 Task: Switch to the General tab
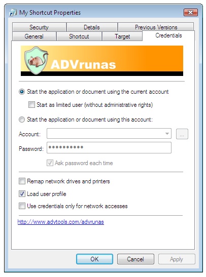[34, 36]
